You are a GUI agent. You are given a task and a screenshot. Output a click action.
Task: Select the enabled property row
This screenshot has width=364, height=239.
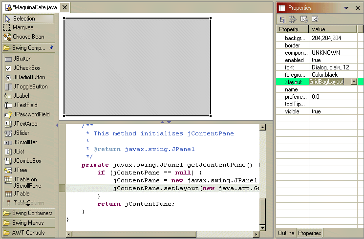click(317, 60)
